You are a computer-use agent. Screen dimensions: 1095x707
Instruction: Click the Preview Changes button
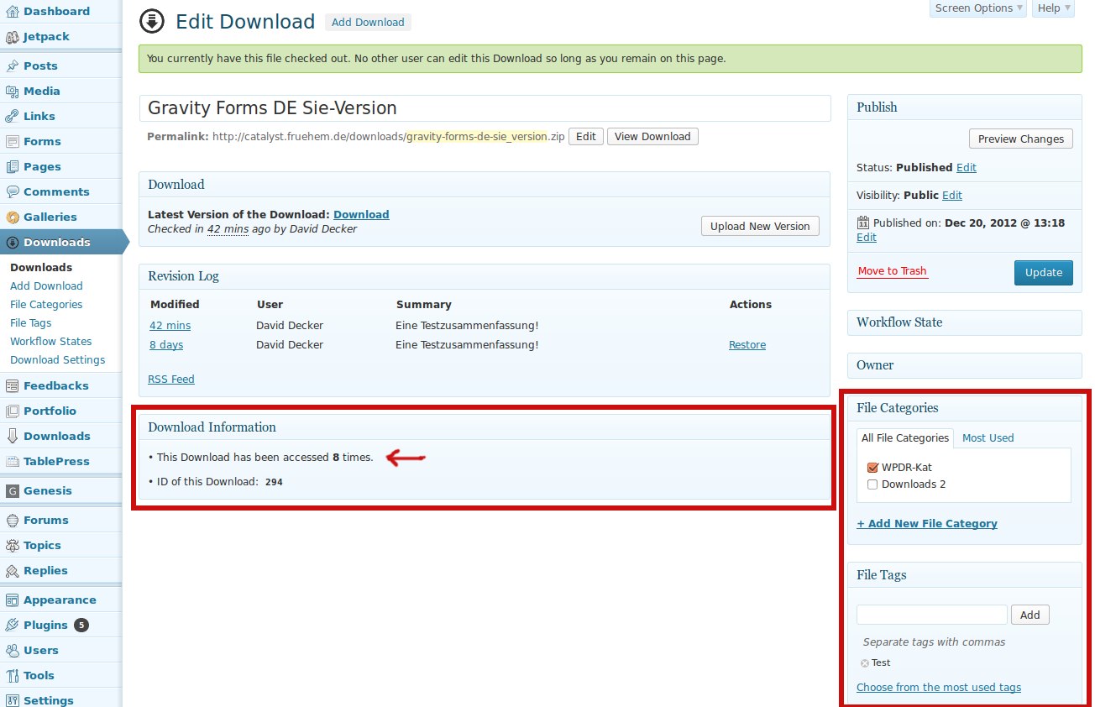pyautogui.click(x=1021, y=139)
